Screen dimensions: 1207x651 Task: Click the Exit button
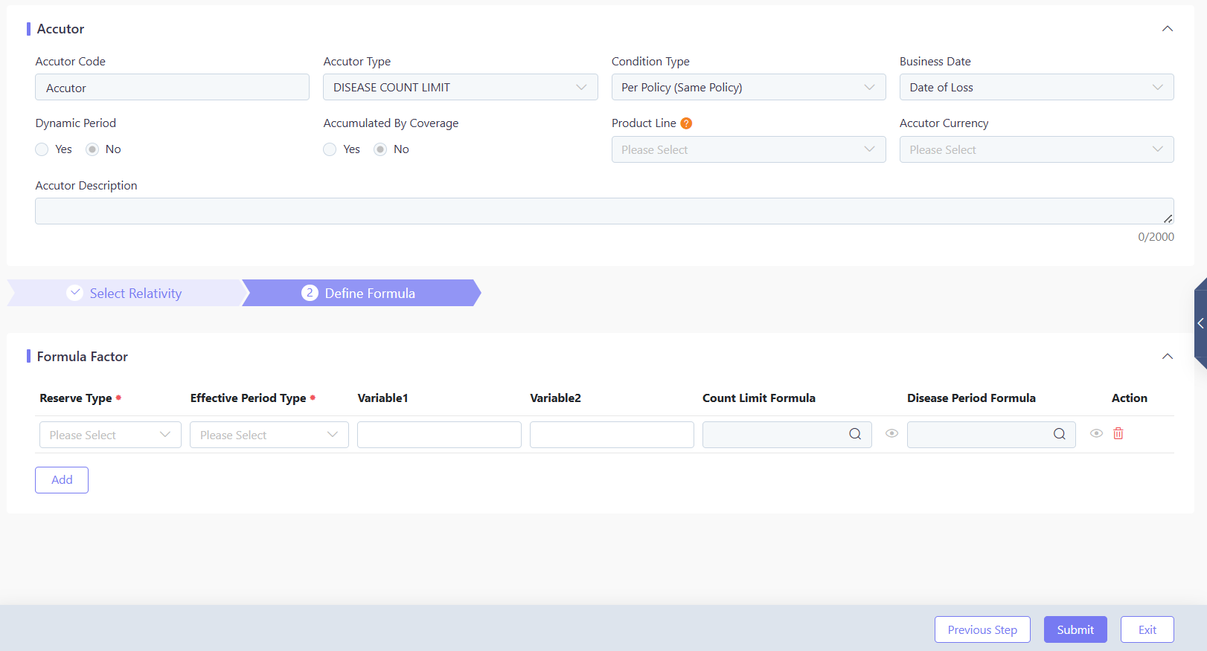[1147, 629]
